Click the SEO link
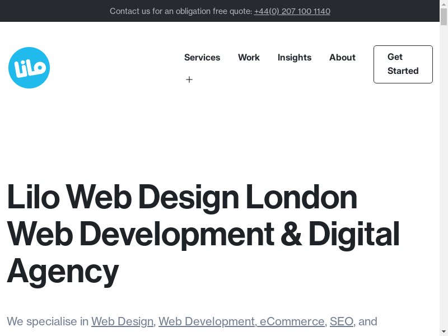This screenshot has width=448, height=336. point(342,321)
